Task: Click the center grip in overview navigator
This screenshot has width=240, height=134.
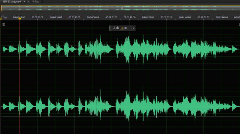Action: pyautogui.click(x=122, y=8)
